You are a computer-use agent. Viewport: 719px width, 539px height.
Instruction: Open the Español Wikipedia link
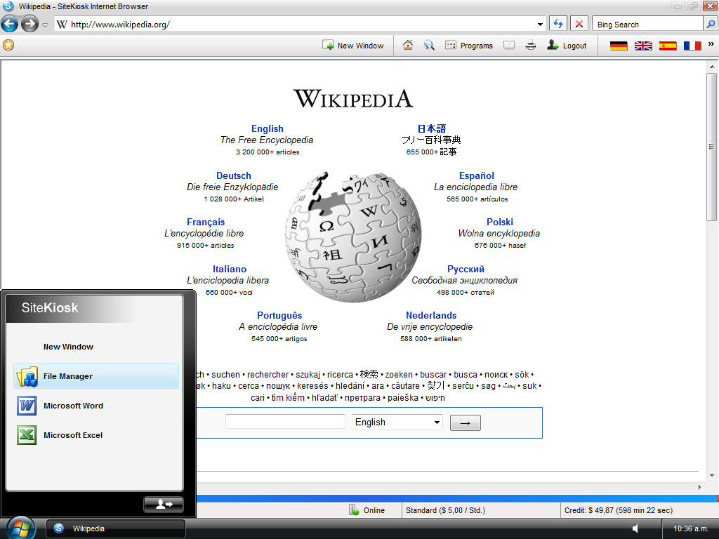tap(477, 175)
